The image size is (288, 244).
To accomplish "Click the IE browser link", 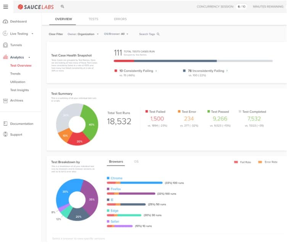I will pyautogui.click(x=112, y=200).
